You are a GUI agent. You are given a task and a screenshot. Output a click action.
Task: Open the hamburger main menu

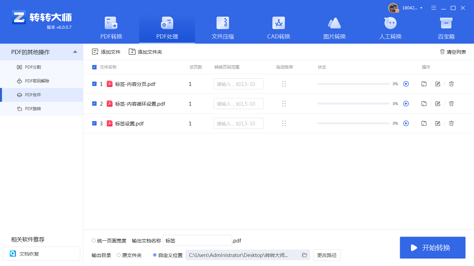point(434,8)
